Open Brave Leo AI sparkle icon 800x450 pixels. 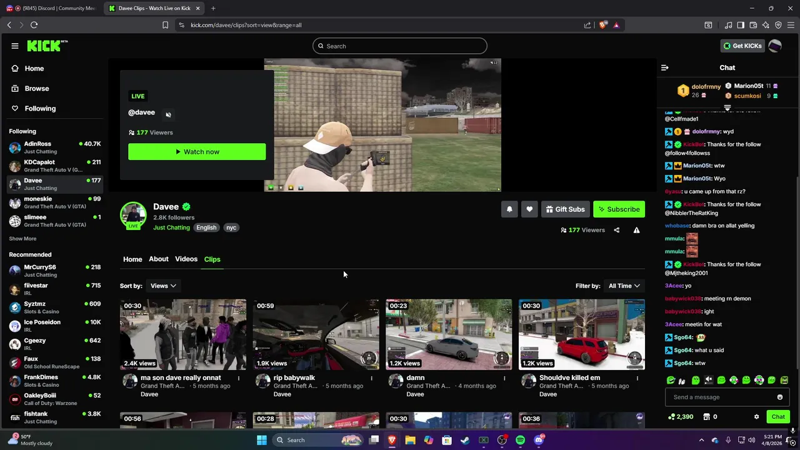766,25
